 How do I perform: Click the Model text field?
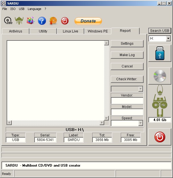(127, 112)
